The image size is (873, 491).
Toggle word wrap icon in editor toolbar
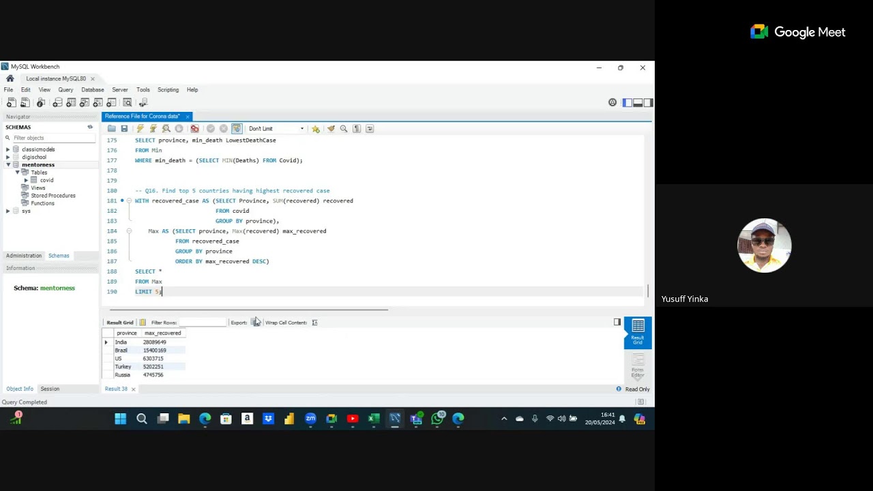370,128
